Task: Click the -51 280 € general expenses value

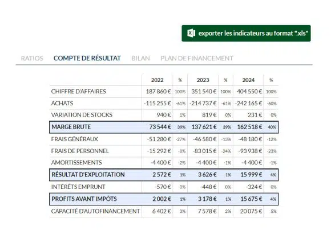Action: tap(159, 139)
